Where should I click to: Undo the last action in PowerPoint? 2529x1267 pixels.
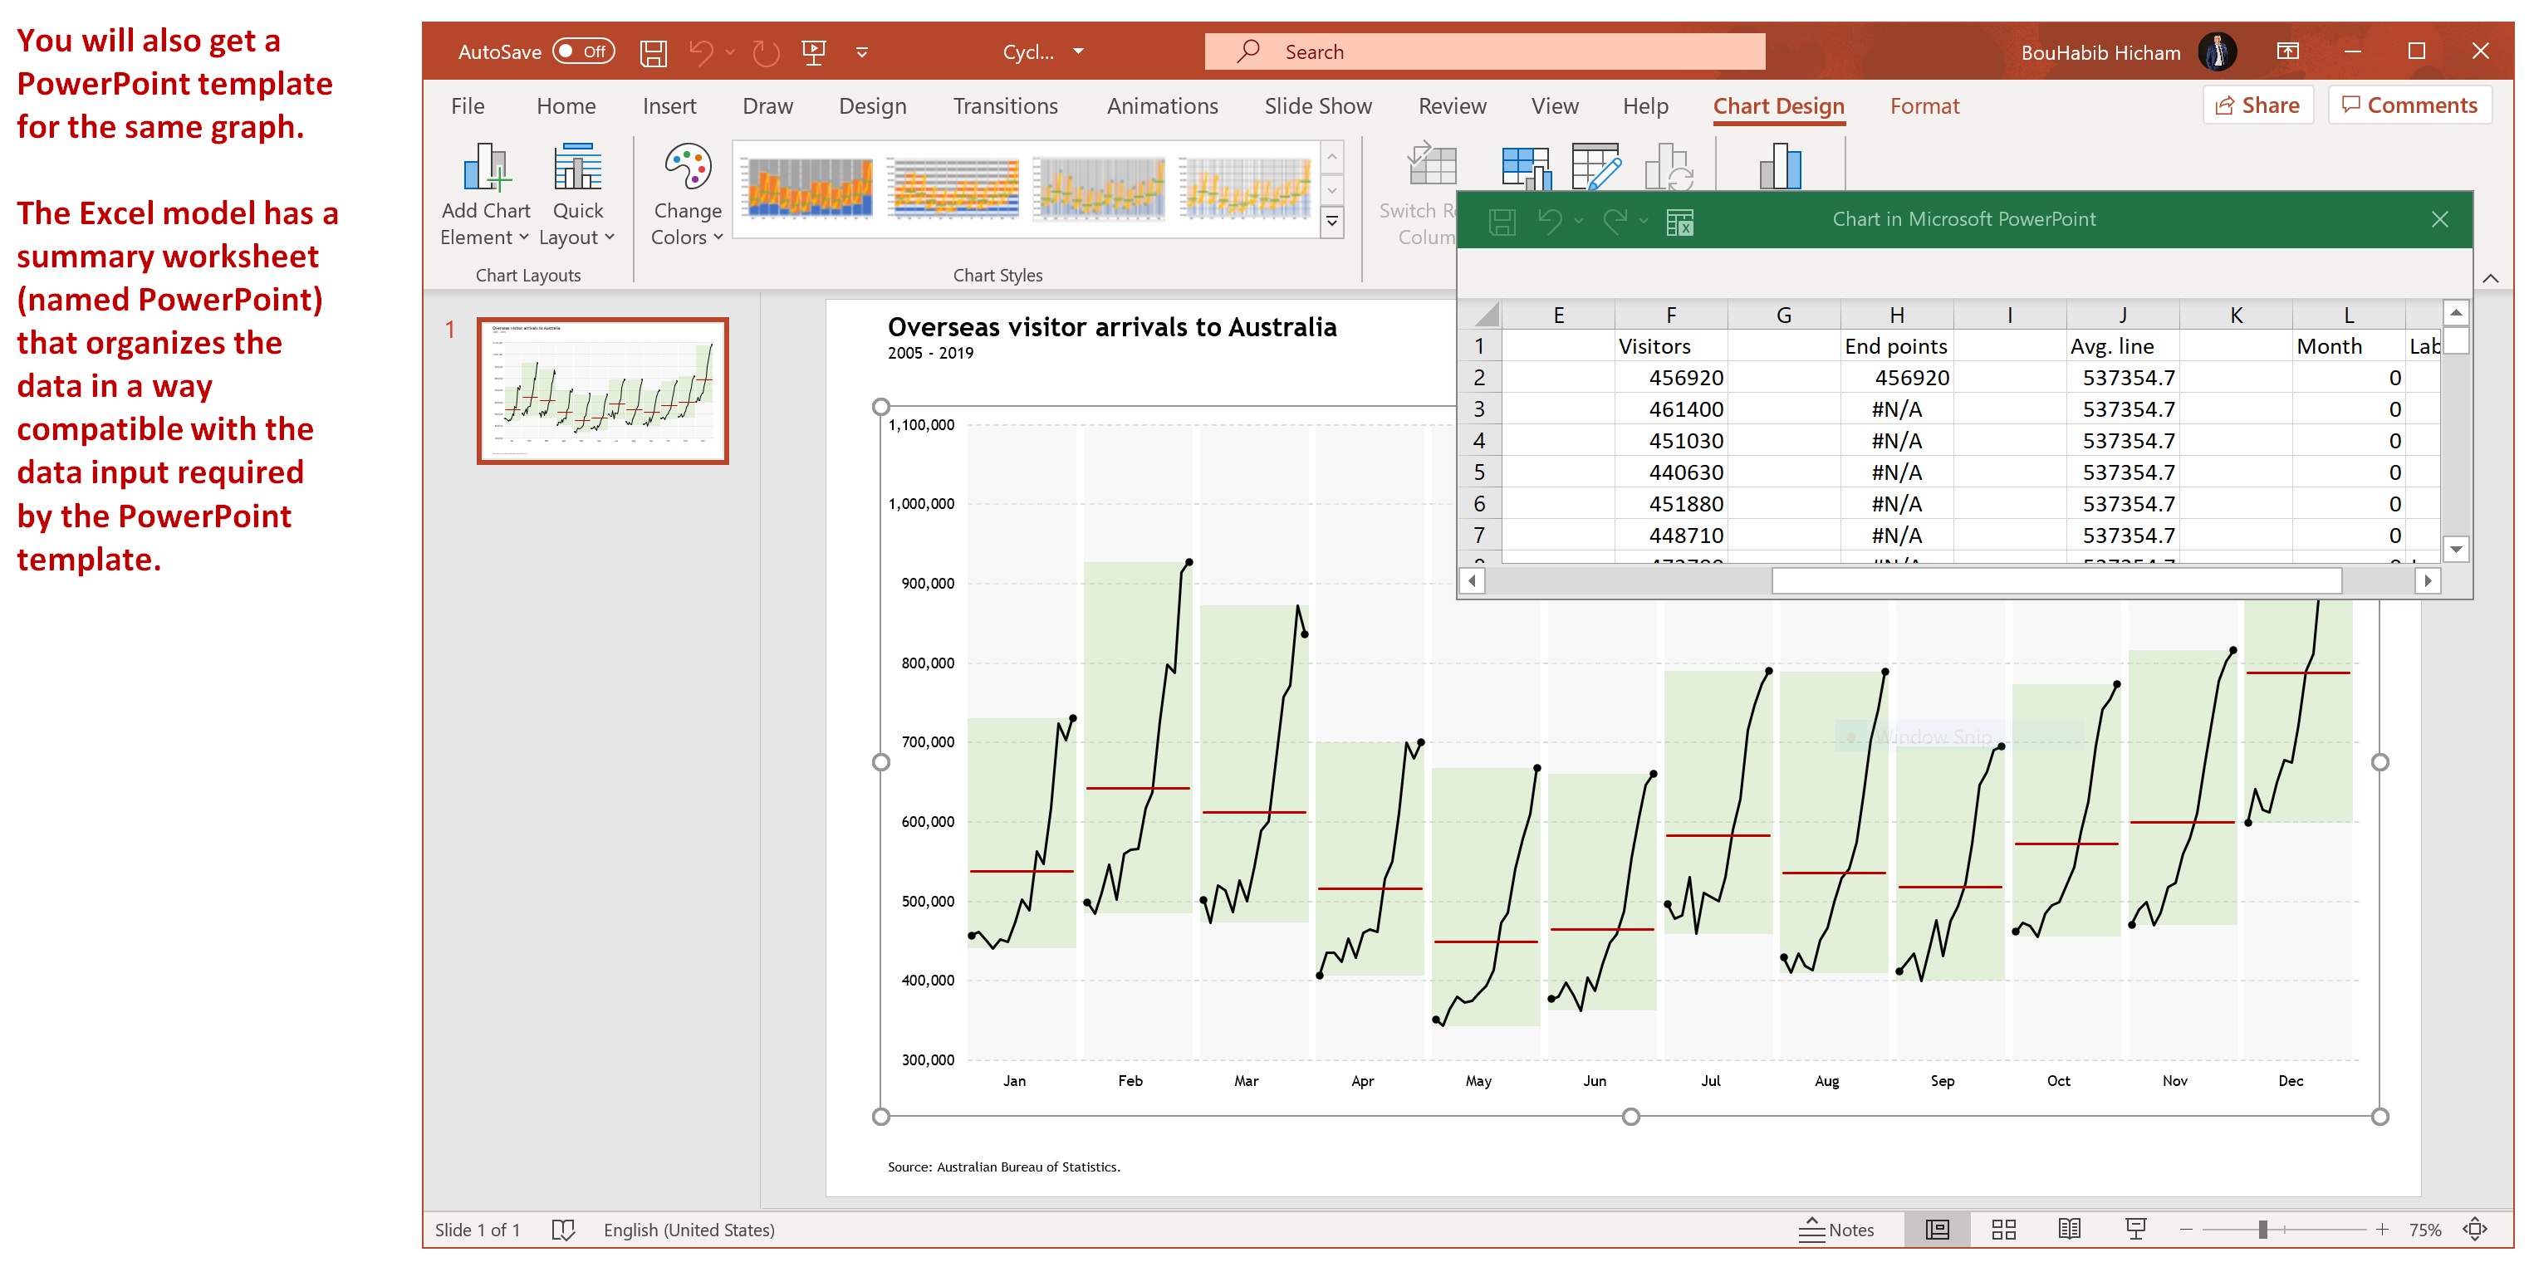[700, 52]
